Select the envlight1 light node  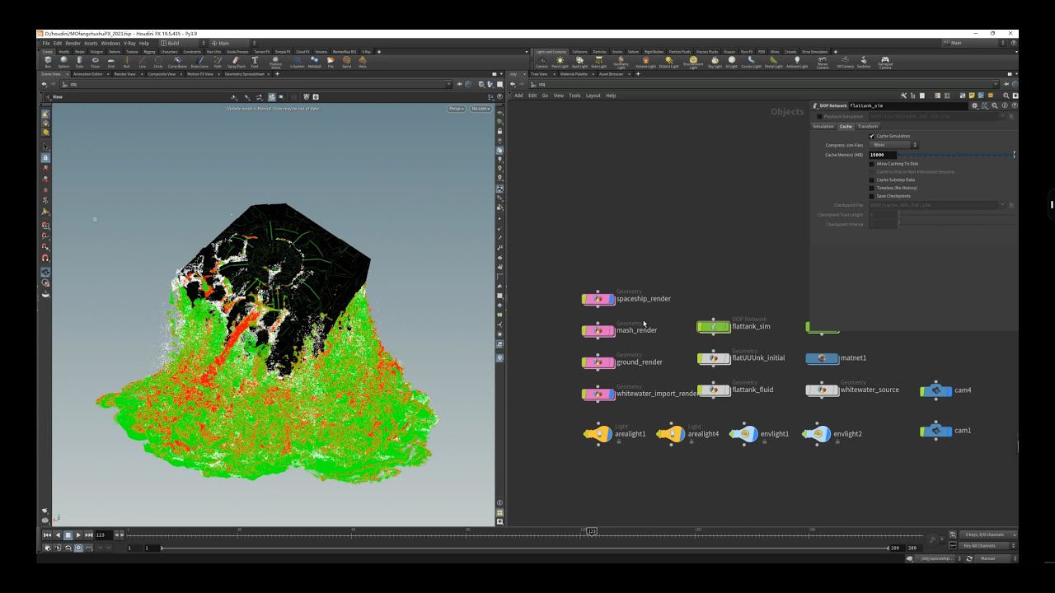pyautogui.click(x=744, y=434)
